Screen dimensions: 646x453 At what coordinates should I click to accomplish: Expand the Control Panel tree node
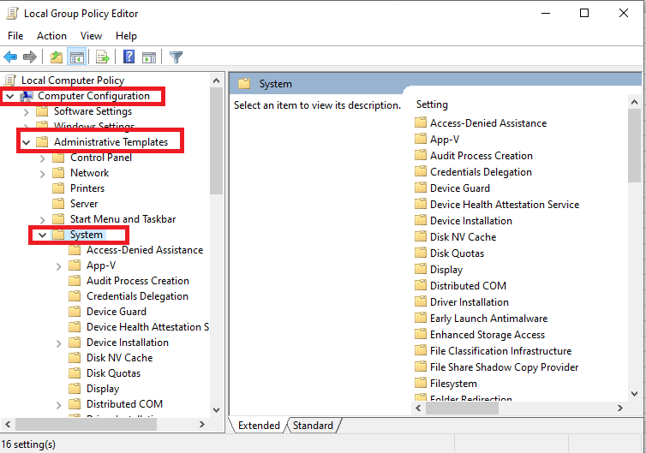click(43, 158)
